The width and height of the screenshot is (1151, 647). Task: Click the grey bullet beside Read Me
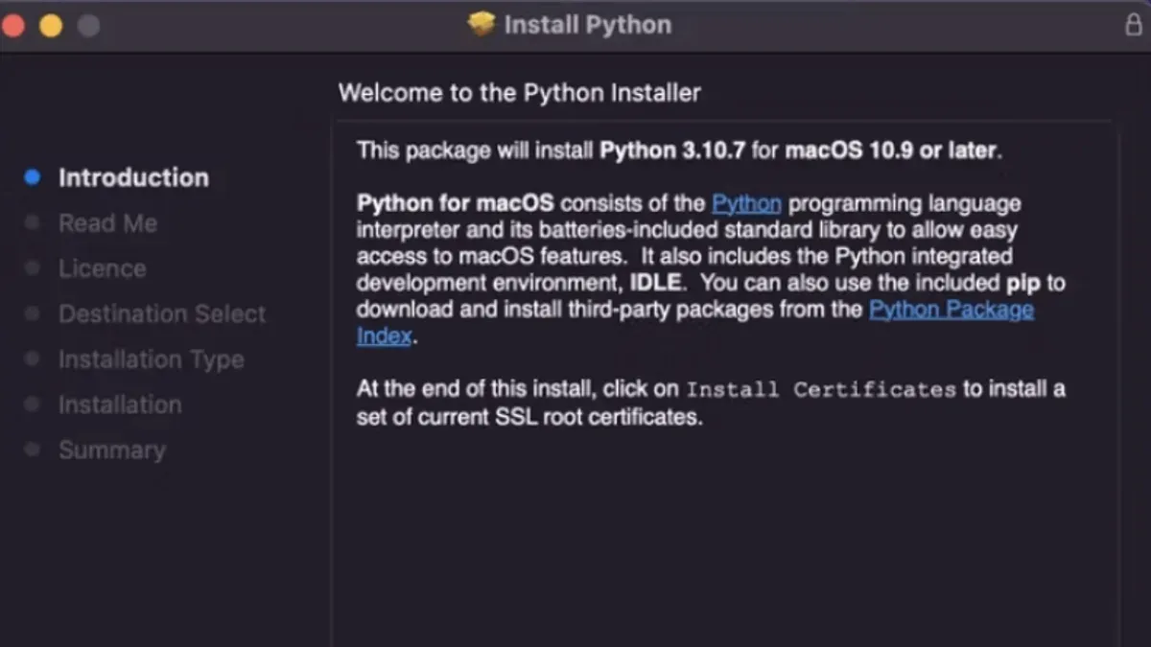coord(33,222)
